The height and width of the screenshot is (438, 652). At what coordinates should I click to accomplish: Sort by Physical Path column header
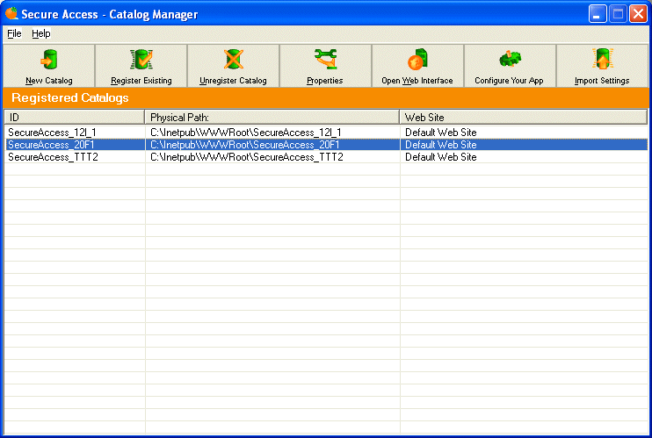coord(272,117)
